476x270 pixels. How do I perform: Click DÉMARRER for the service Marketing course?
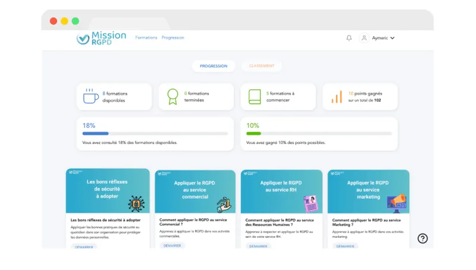coord(345,246)
